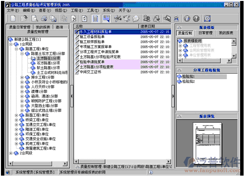Open the 文件(F) menu
The image size is (246, 178).
[13, 11]
